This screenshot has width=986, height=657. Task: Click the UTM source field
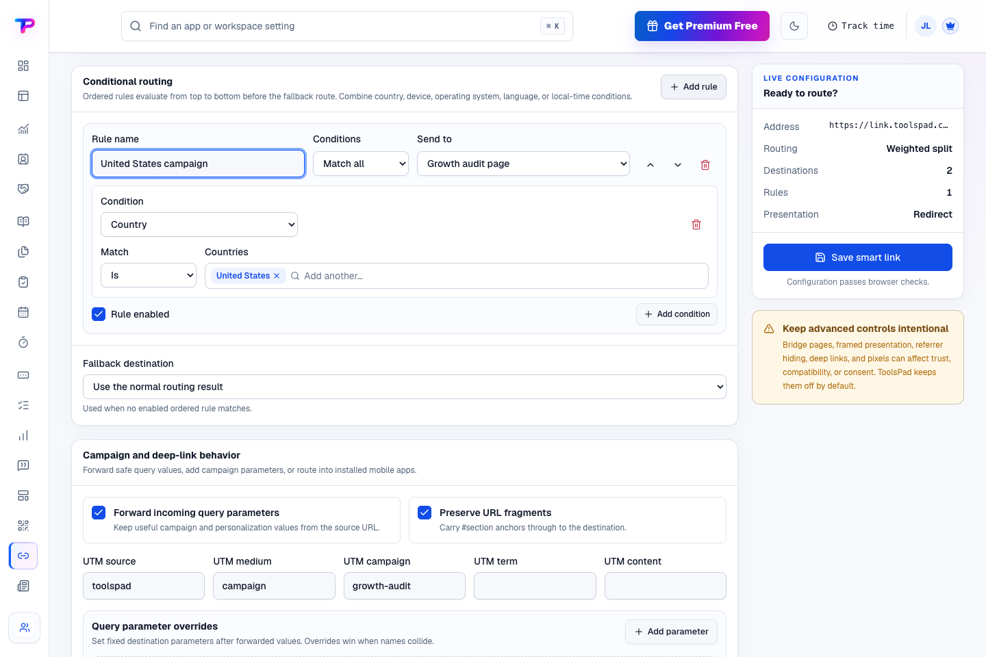[144, 586]
